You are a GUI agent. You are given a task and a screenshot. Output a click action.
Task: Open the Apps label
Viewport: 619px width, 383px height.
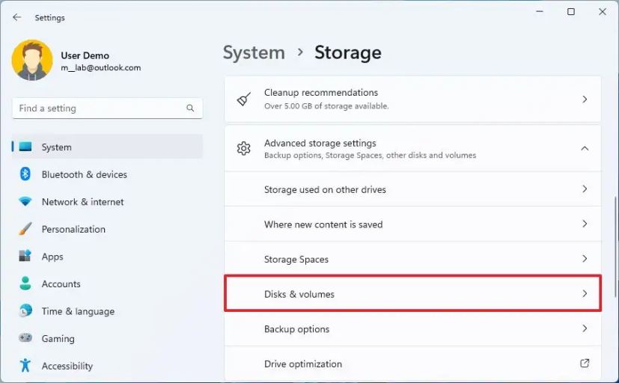click(x=52, y=257)
